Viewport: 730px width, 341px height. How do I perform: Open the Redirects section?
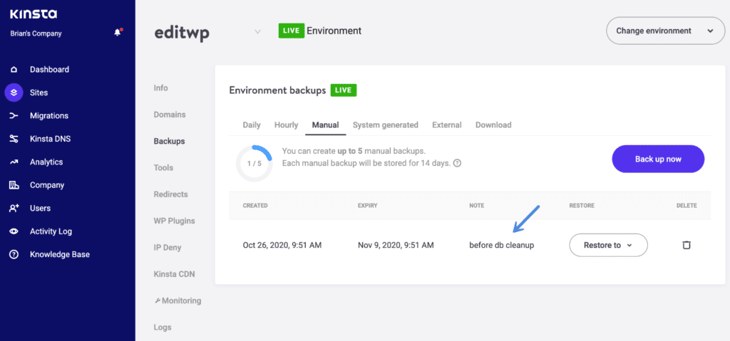(x=171, y=194)
